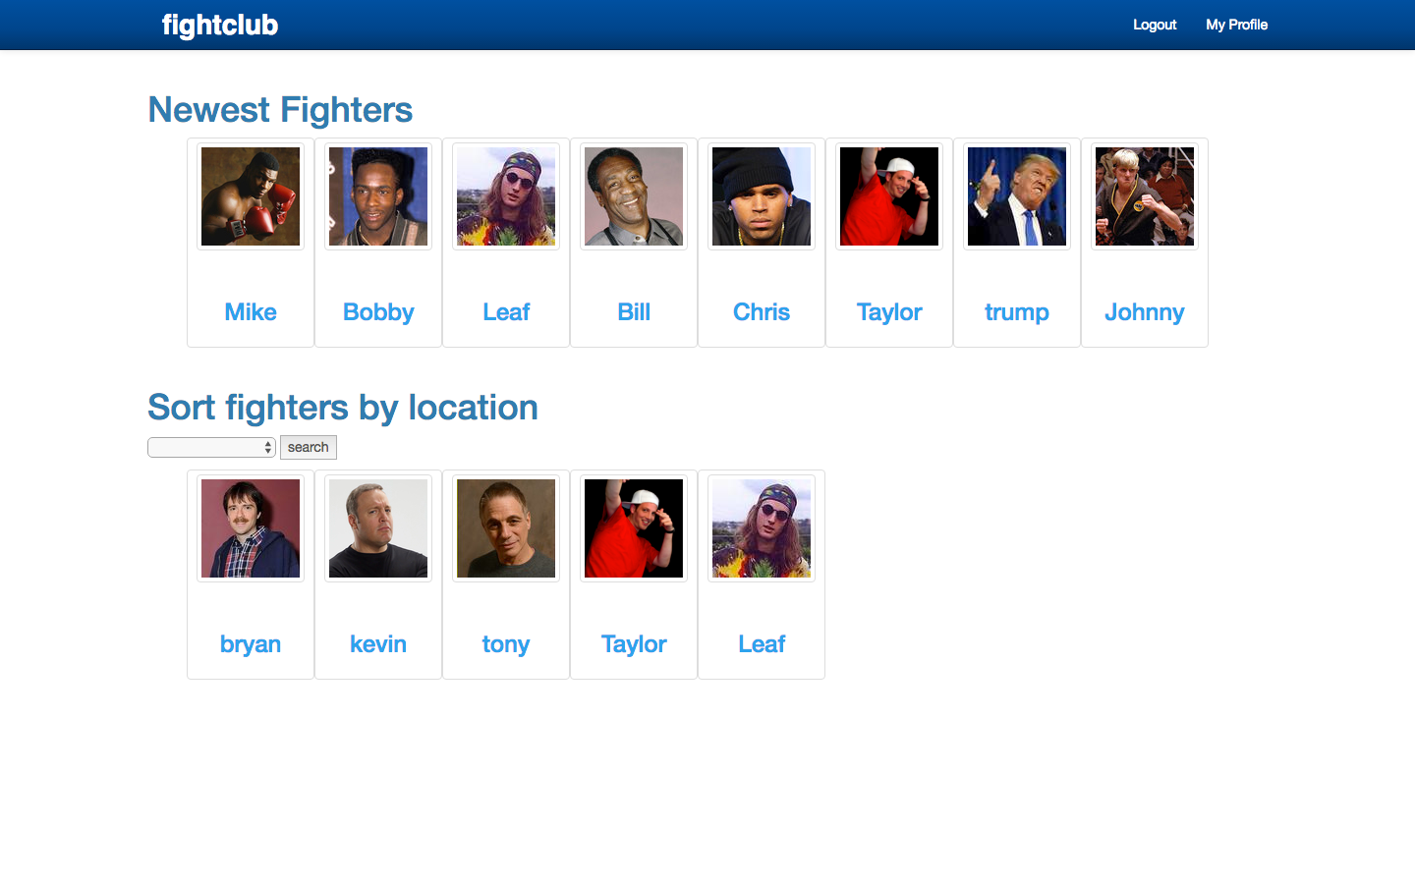Select the thumbnail above the Bill label
The width and height of the screenshot is (1415, 884).
pos(634,196)
